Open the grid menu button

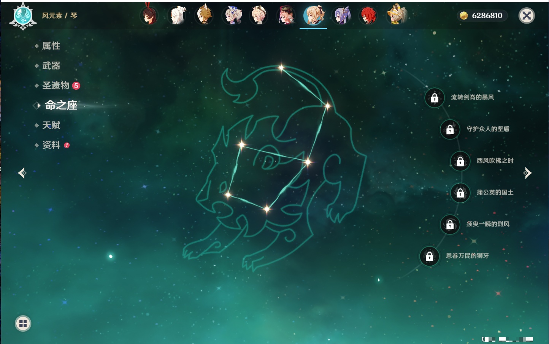click(x=23, y=323)
